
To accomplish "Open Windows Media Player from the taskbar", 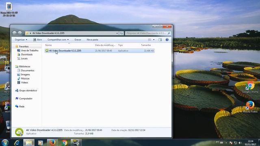I will point(40,142).
